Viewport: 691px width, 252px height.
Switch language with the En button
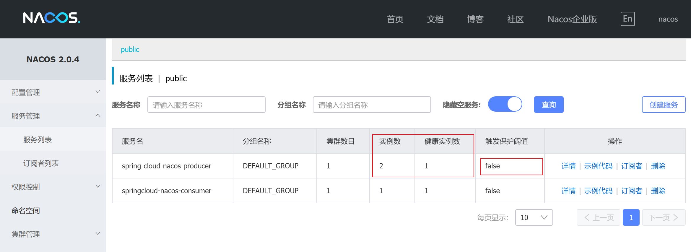627,19
